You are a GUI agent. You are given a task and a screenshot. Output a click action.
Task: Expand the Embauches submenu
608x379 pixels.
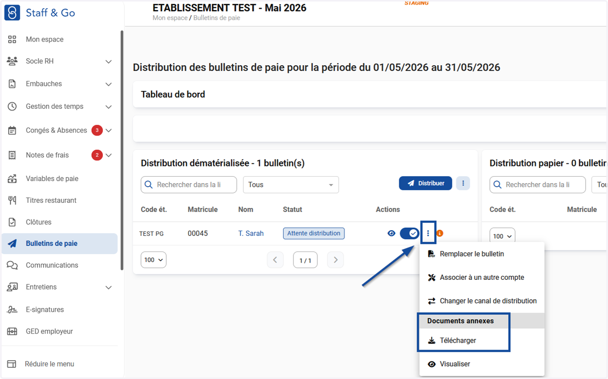(x=108, y=84)
